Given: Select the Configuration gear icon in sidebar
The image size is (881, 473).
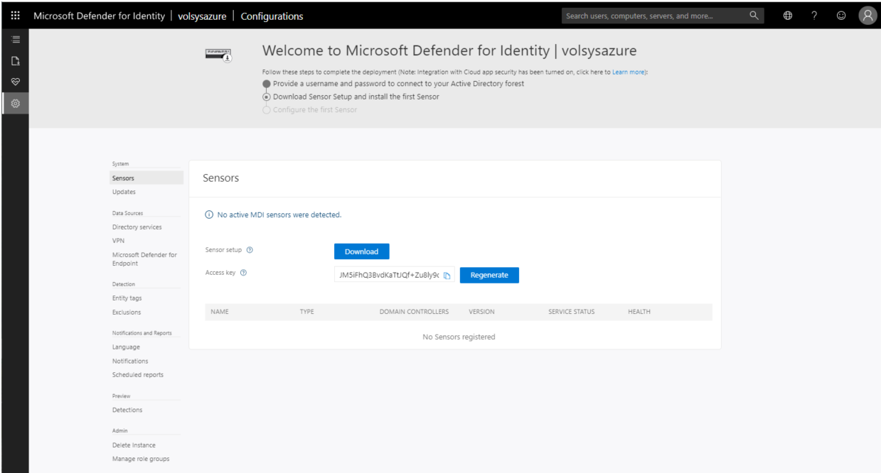Looking at the screenshot, I should tap(14, 103).
